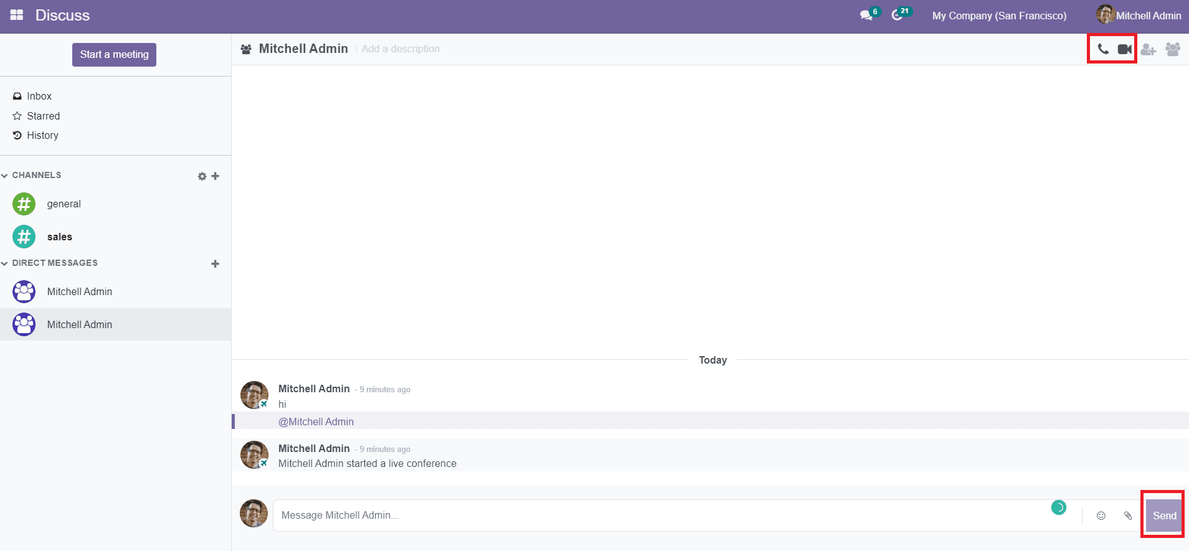
Task: Start a video call with camera icon
Action: (x=1125, y=49)
